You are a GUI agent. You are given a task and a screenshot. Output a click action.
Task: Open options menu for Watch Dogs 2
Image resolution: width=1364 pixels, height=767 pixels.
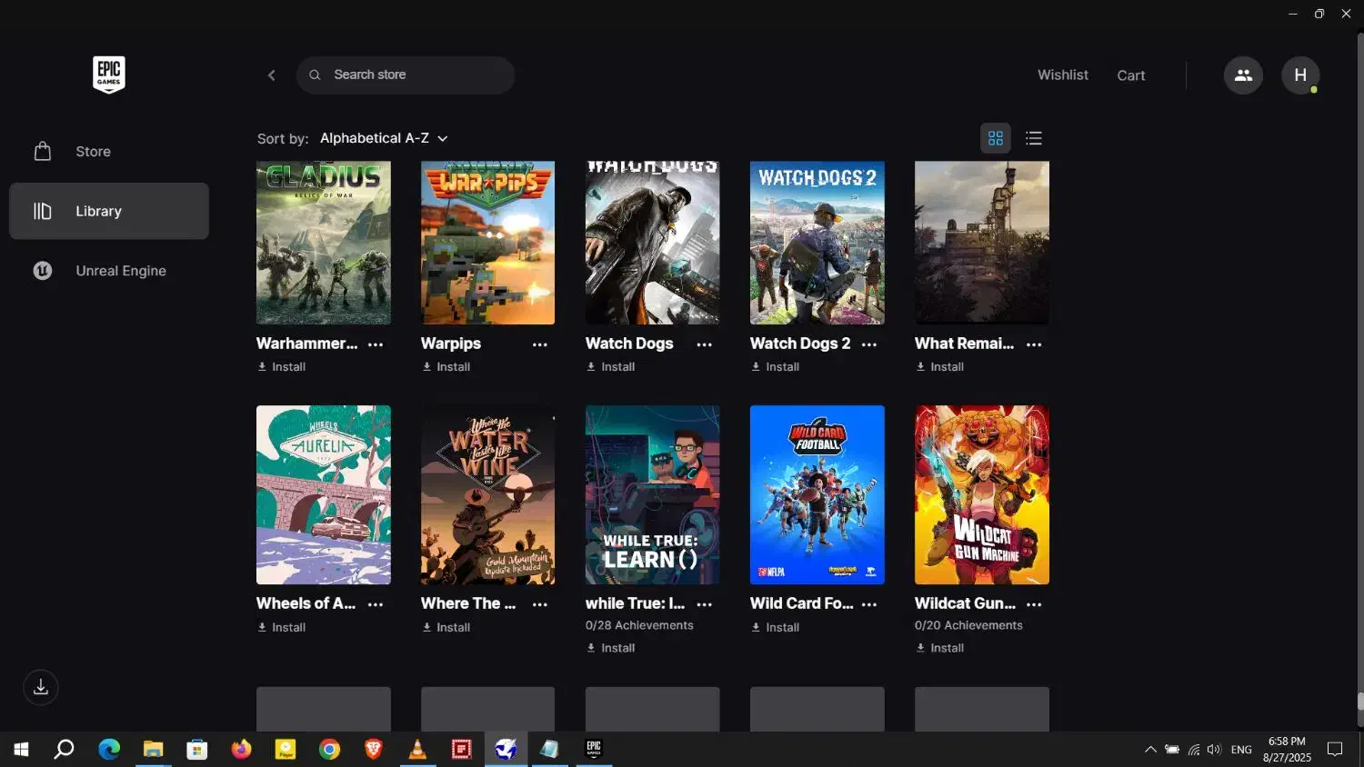click(869, 344)
